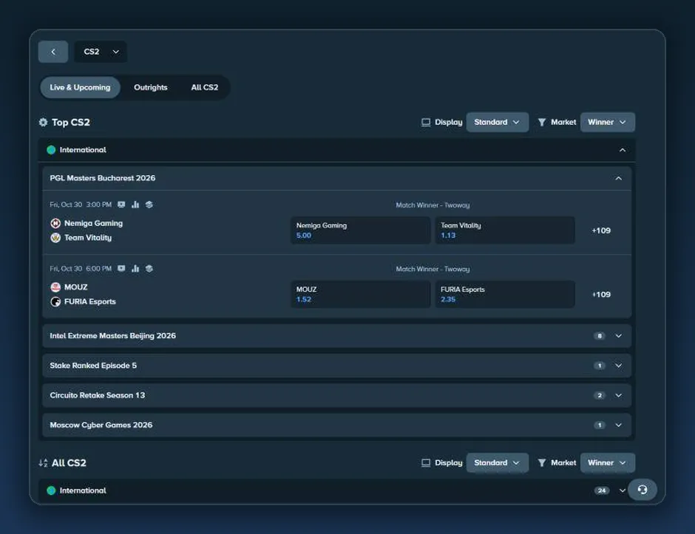
Task: Expand Intel Extreme Masters Beijing 2026
Action: coord(337,336)
